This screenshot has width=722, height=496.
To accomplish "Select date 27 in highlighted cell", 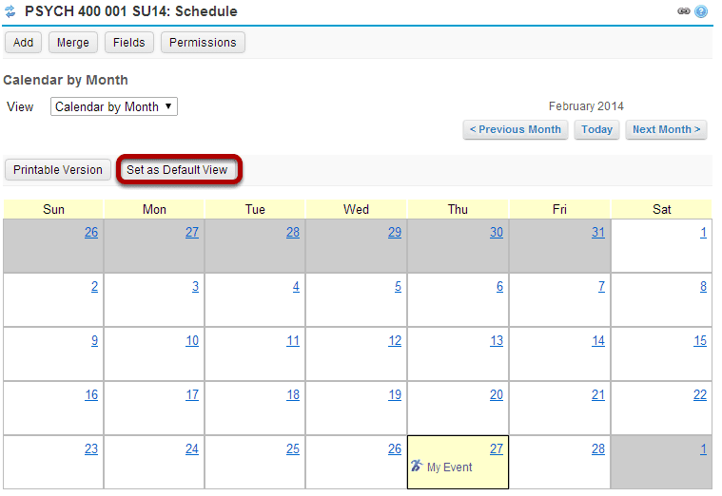I will pos(497,448).
